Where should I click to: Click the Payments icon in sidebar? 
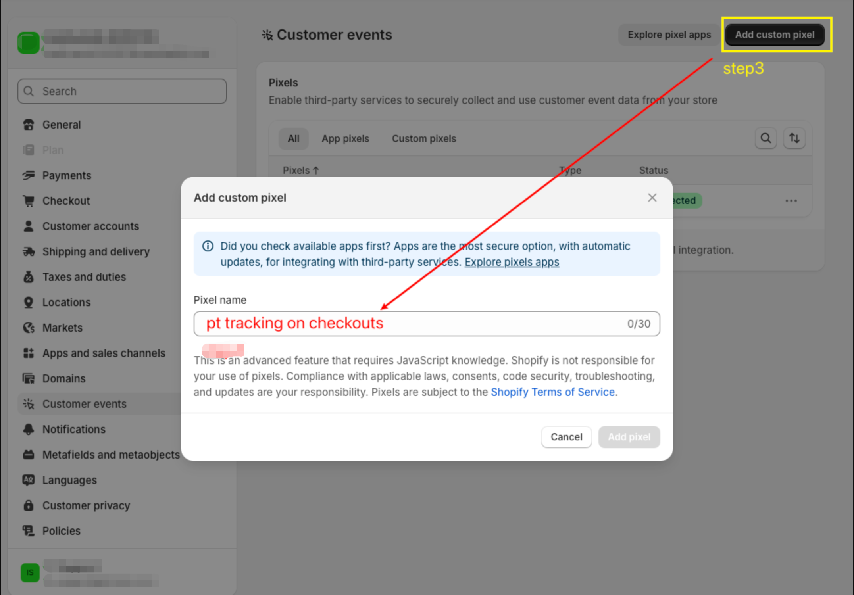click(x=29, y=175)
